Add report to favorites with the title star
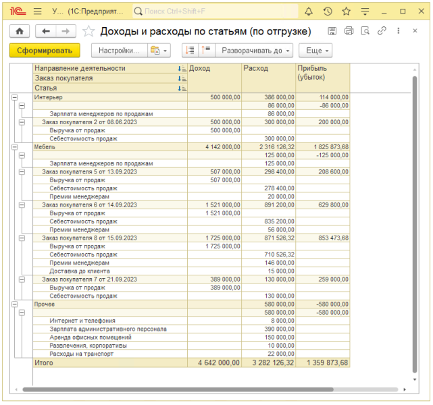Image resolution: width=433 pixels, height=405 pixels. click(x=88, y=31)
